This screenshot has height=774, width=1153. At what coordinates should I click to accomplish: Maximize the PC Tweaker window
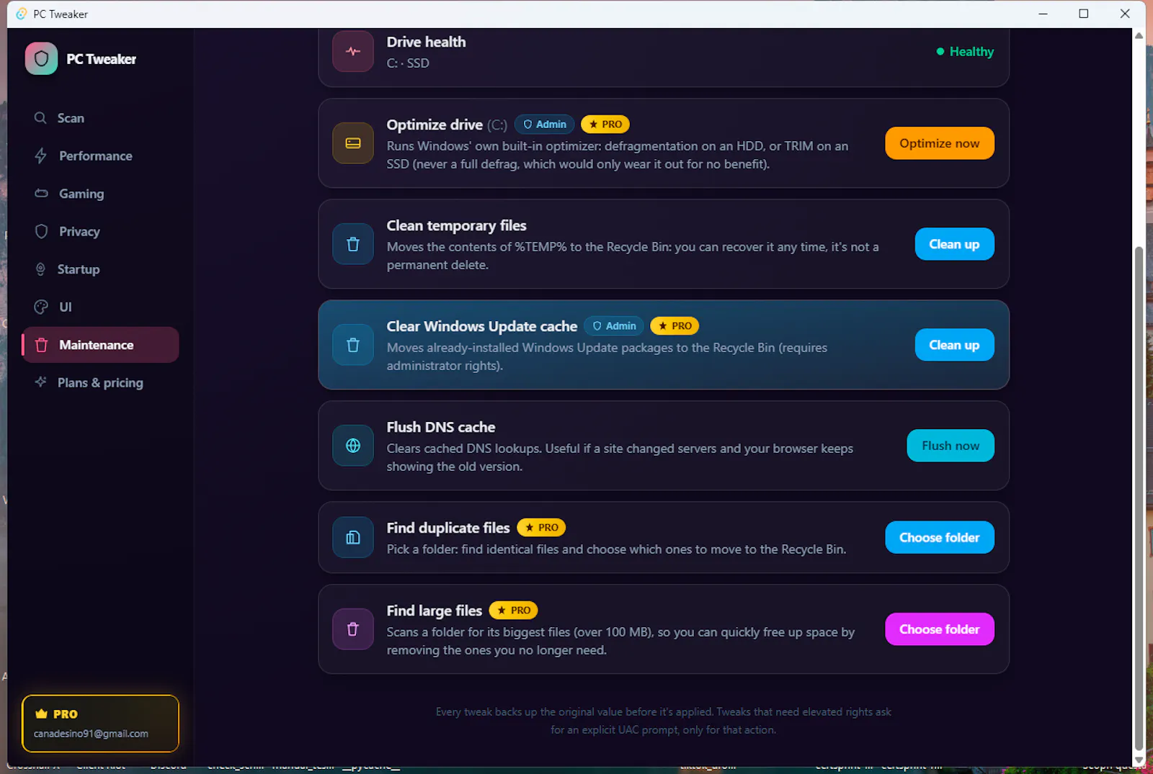click(1083, 14)
